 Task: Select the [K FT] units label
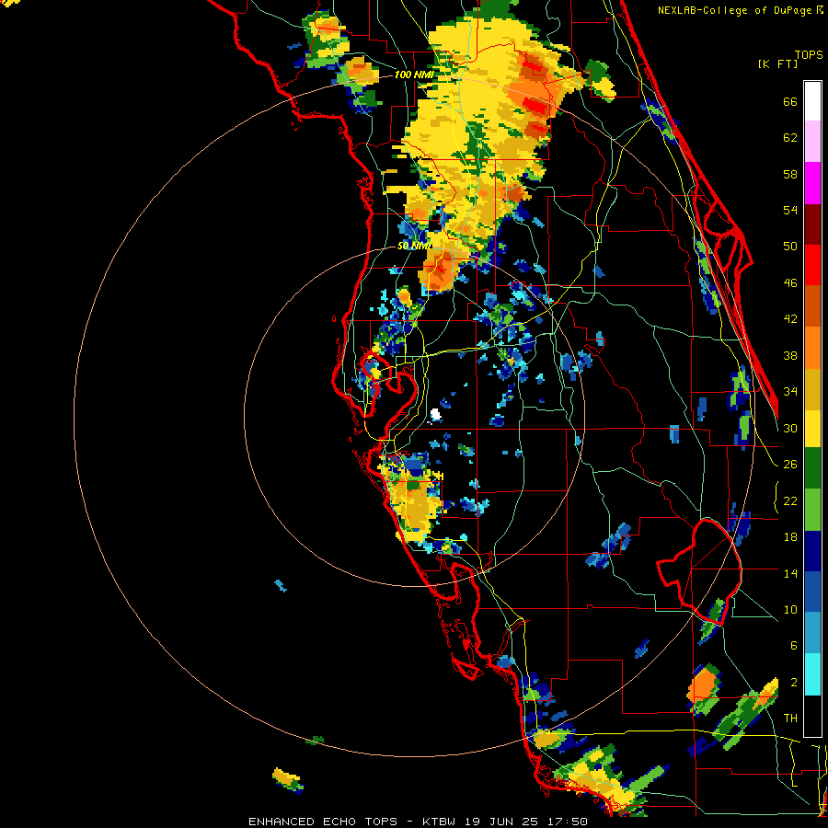[777, 63]
